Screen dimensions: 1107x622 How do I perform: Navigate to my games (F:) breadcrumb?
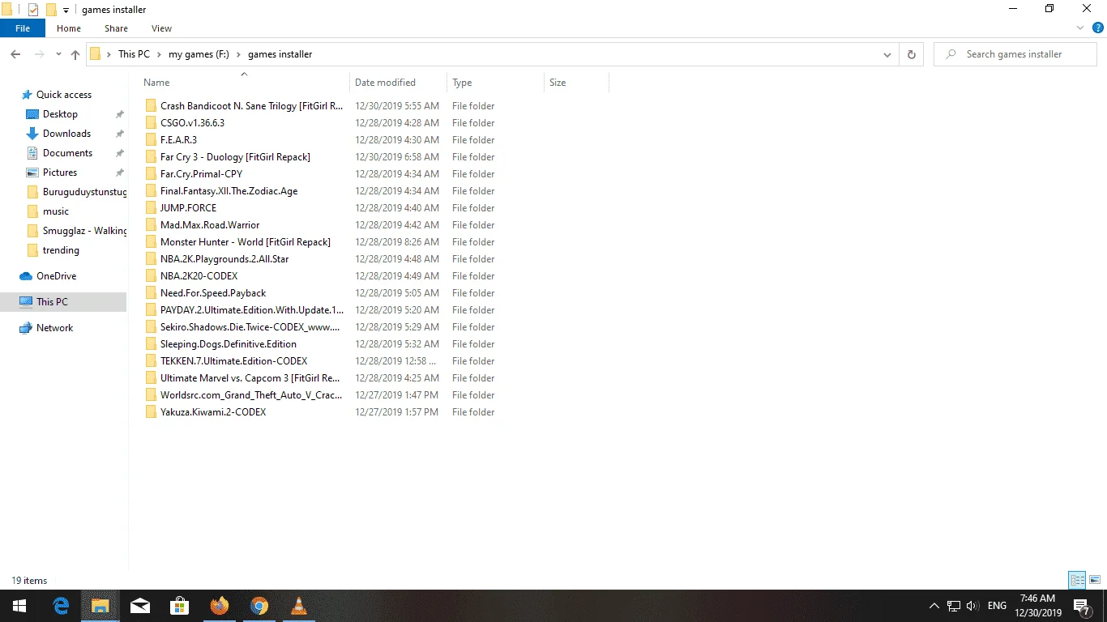199,54
